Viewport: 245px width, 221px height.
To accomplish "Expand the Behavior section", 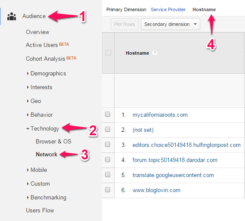I will [x=40, y=115].
